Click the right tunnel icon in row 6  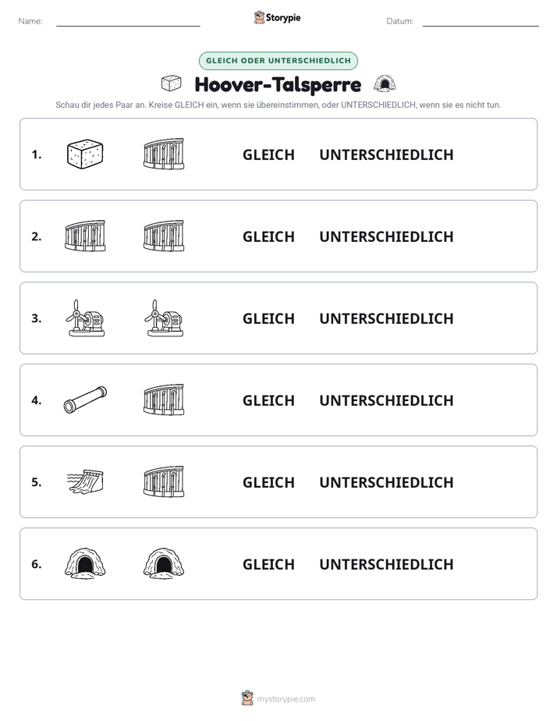tap(164, 563)
